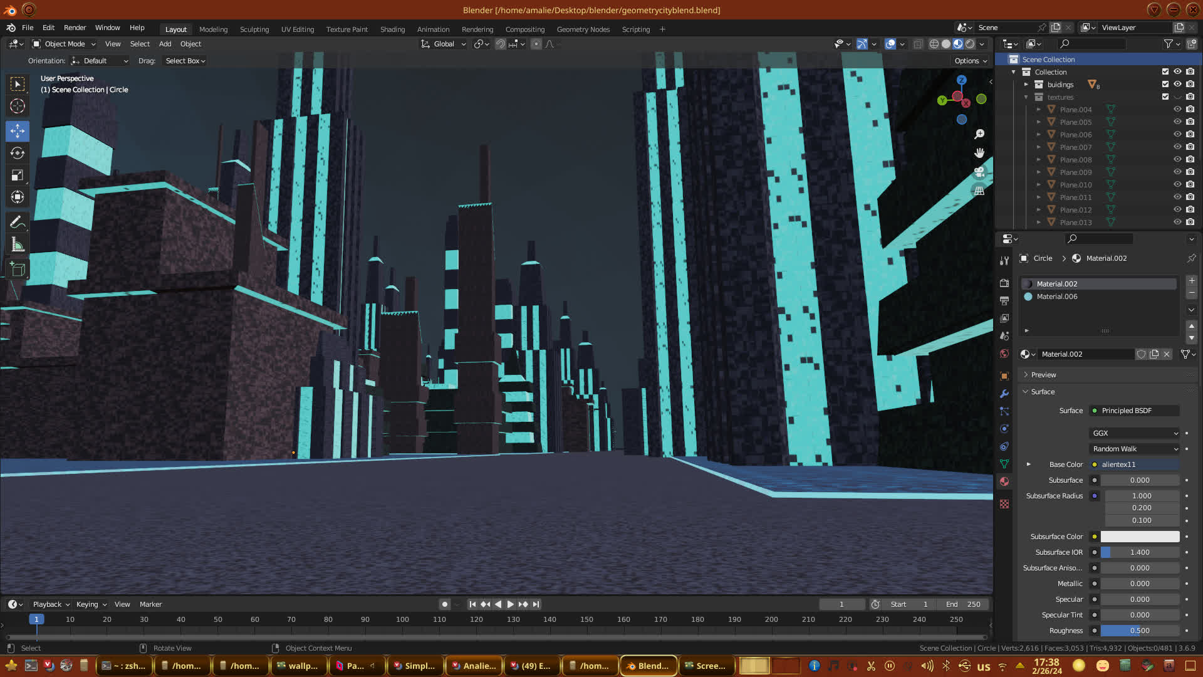Open the Render properties tab
This screenshot has width=1203, height=677.
pos(1004,283)
